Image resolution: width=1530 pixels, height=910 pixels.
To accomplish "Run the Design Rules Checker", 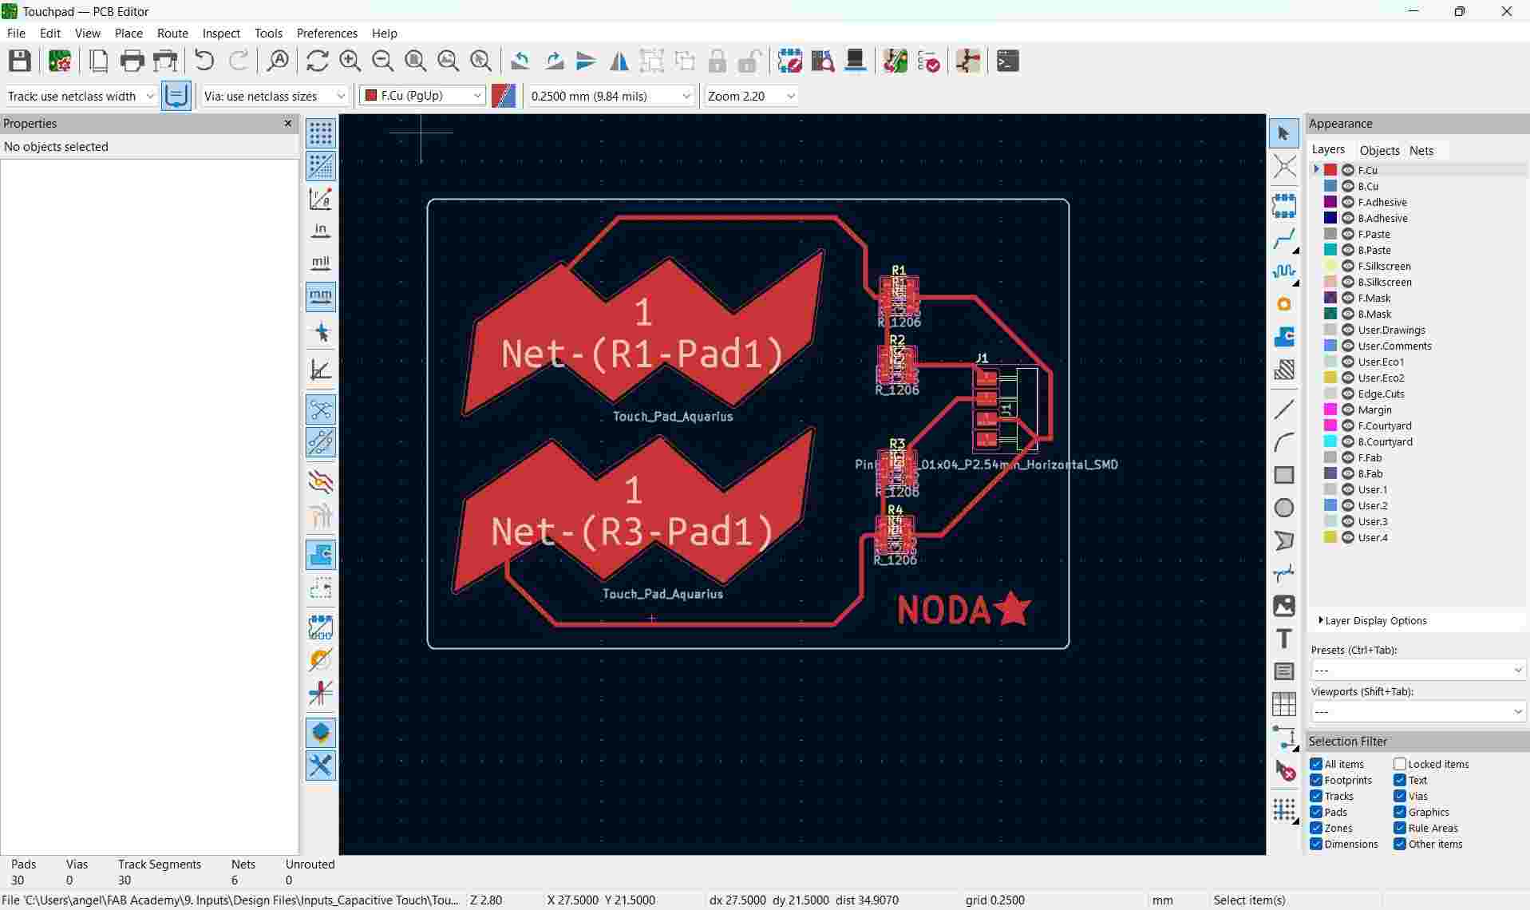I will pos(928,61).
